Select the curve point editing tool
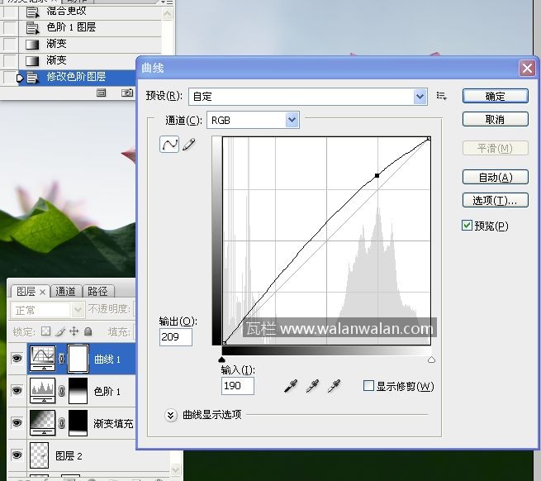Image resolution: width=541 pixels, height=481 pixels. click(168, 145)
